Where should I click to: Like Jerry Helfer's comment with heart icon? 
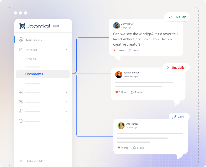click(115, 50)
